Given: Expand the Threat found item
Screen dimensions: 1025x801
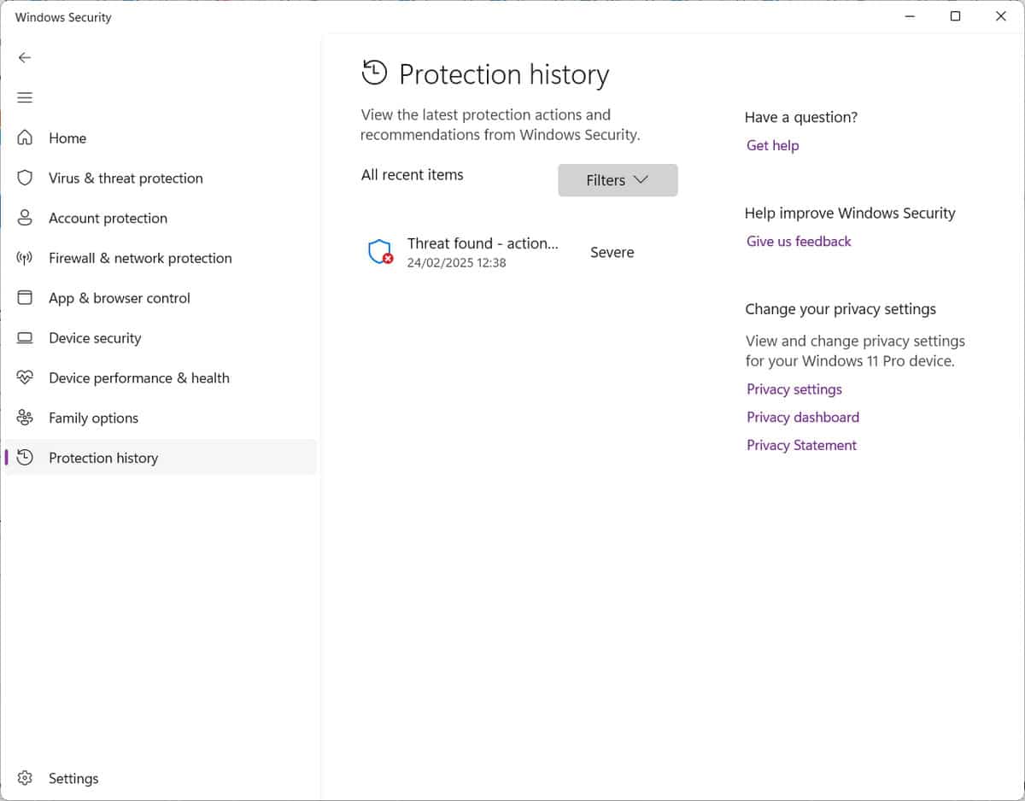Looking at the screenshot, I should point(521,252).
